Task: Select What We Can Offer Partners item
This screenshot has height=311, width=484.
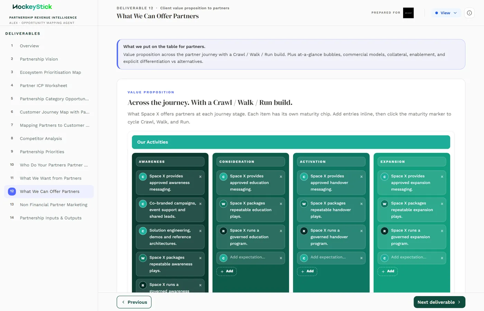Action: click(x=49, y=192)
